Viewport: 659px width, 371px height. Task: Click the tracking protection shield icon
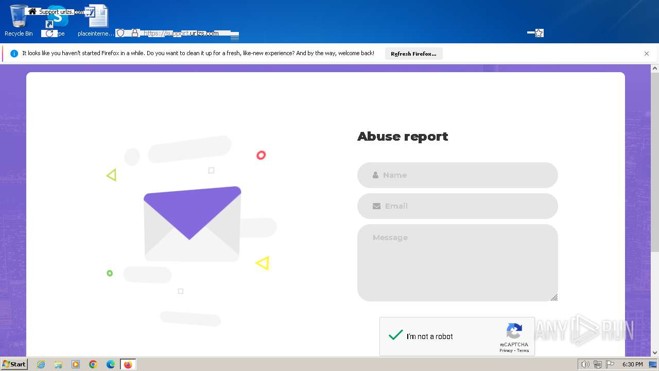pyautogui.click(x=120, y=33)
